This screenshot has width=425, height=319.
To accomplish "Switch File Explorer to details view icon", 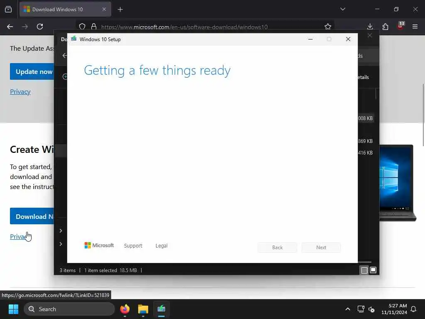I will pos(364,270).
